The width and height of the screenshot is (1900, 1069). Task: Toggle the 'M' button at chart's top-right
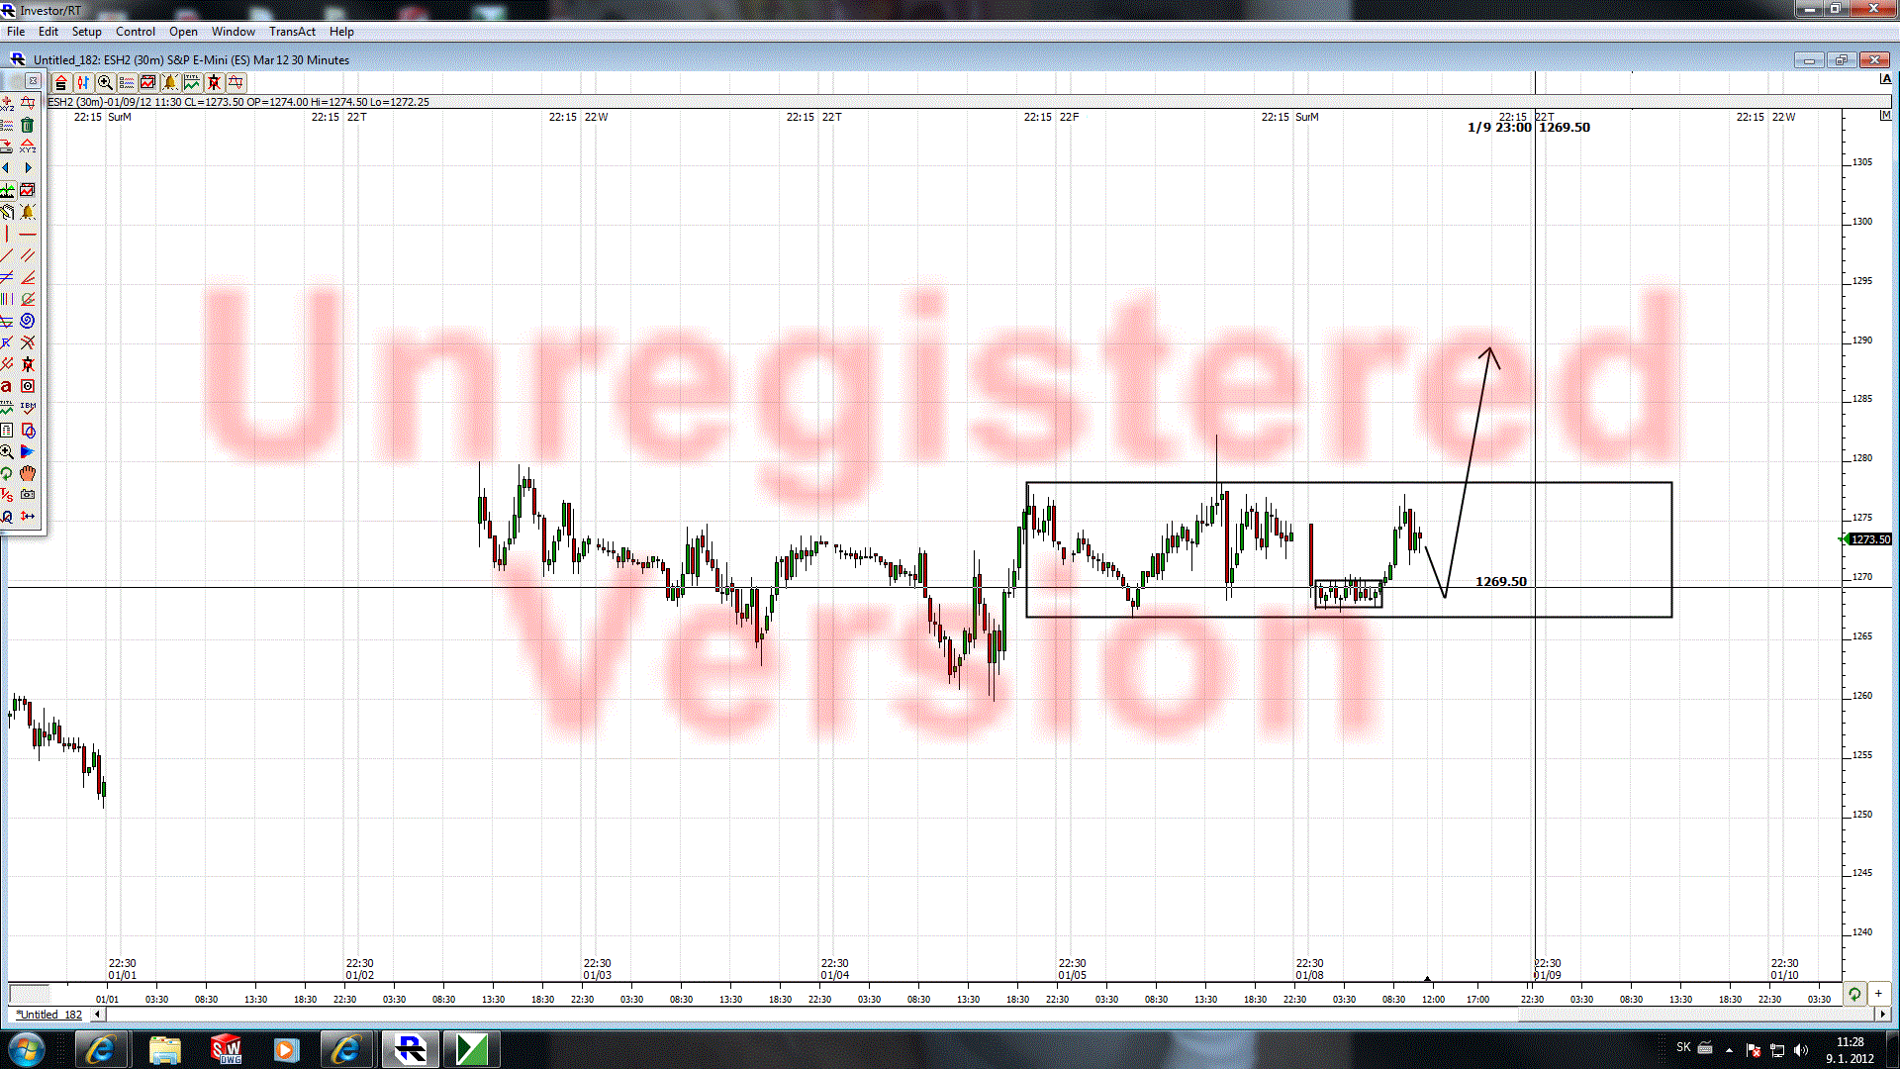pyautogui.click(x=1885, y=116)
